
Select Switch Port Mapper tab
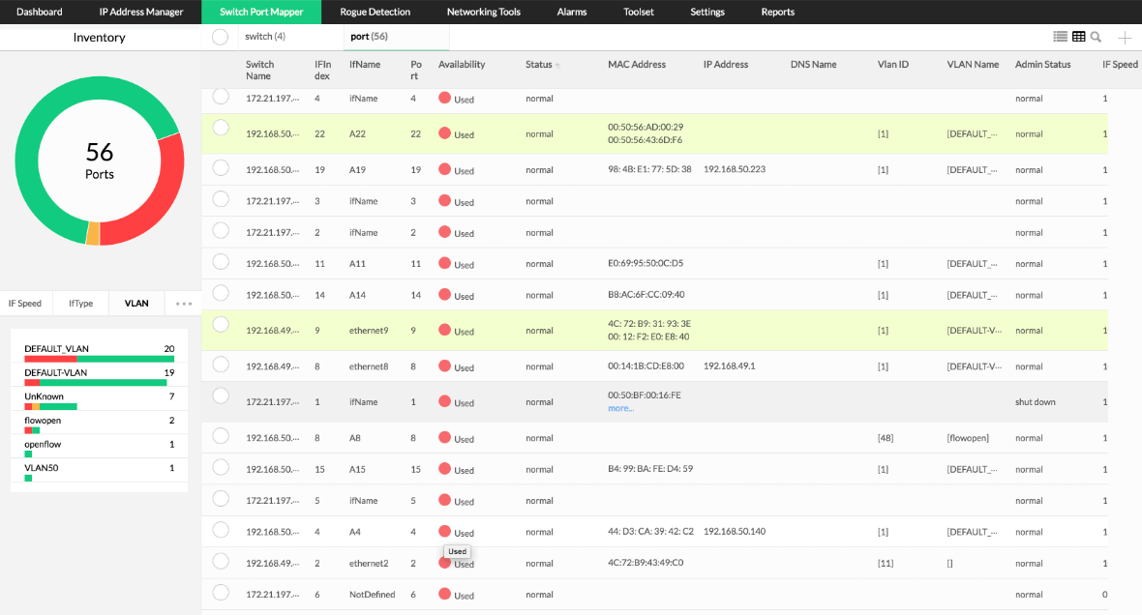[261, 12]
